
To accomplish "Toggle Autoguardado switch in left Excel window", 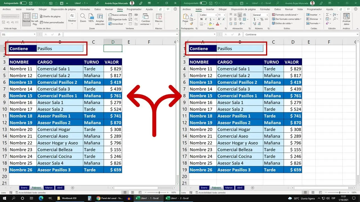I will [x=23, y=3].
